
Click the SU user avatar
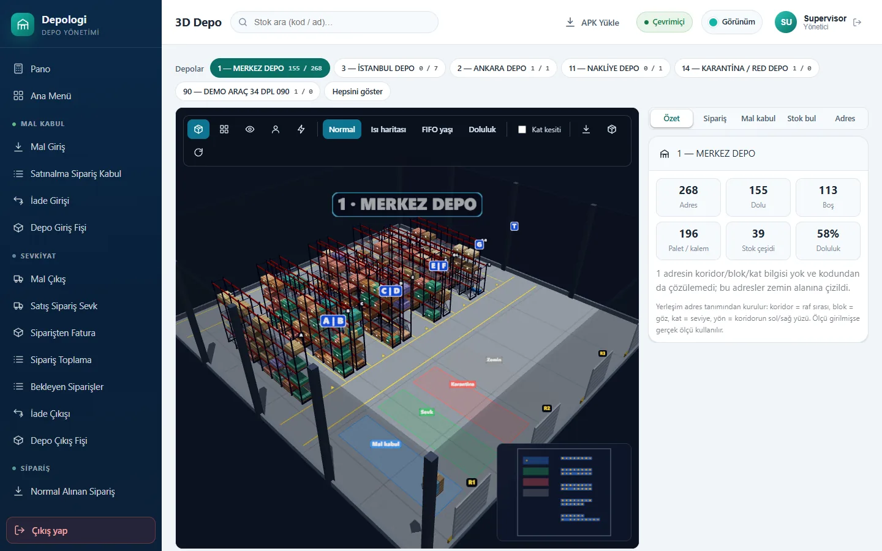786,22
